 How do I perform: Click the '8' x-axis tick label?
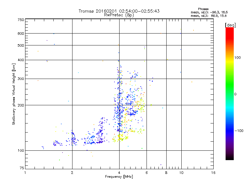pyautogui.click(x=166, y=173)
